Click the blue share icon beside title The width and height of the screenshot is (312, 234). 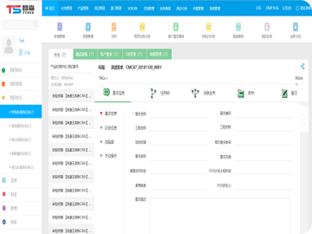pyautogui.click(x=302, y=66)
